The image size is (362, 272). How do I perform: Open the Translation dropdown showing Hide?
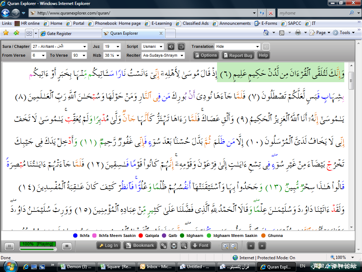coord(238,46)
